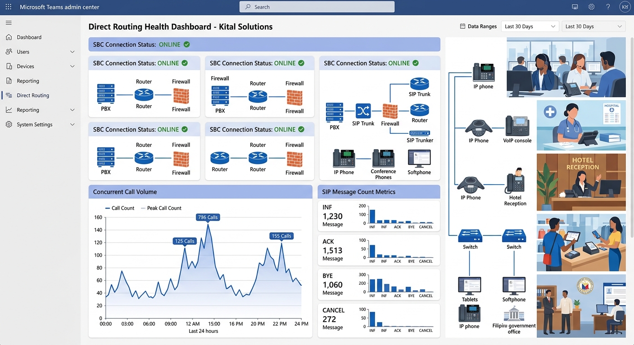This screenshot has width=634, height=345.
Task: Open the call center agents thumbnail
Action: click(x=566, y=67)
